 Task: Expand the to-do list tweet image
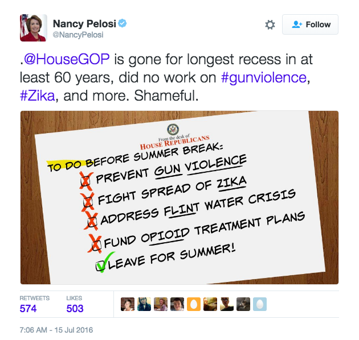(x=179, y=197)
